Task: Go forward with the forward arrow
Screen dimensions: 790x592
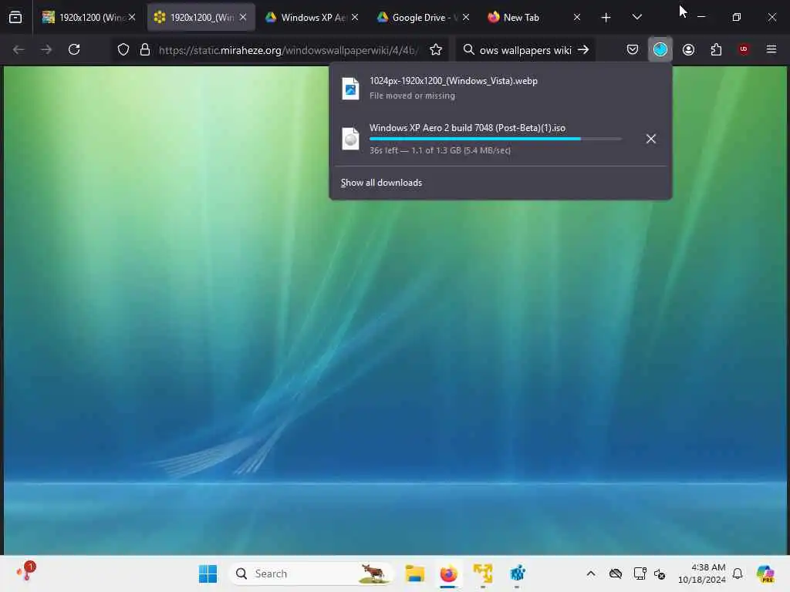Action: tap(46, 49)
